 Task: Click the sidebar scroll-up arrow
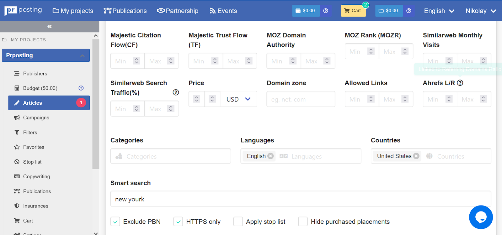tap(96, 35)
